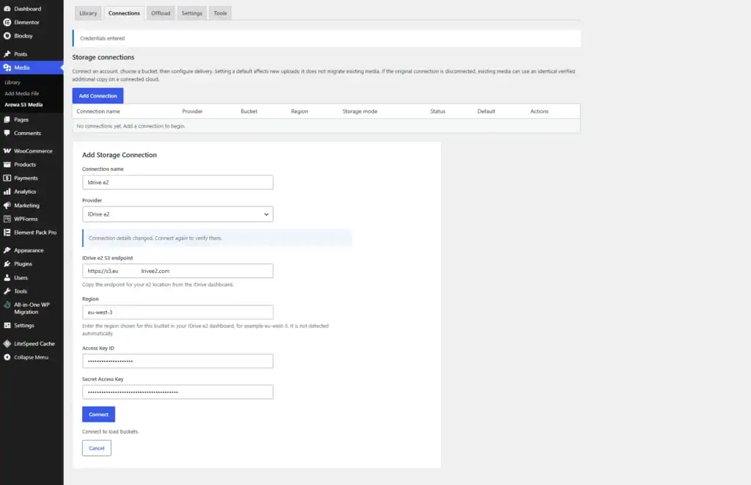
Task: Click the Dashboard gauge icon
Action: click(x=7, y=9)
